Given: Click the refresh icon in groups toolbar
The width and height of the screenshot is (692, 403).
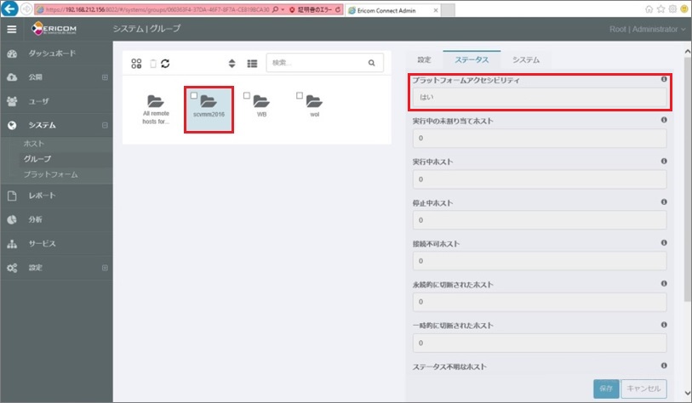Looking at the screenshot, I should coord(165,63).
